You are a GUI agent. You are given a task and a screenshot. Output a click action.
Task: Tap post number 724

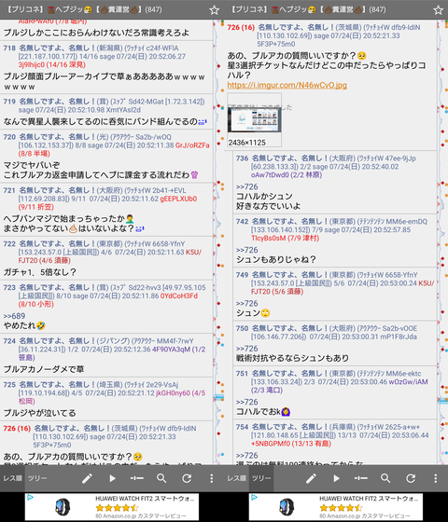9,341
